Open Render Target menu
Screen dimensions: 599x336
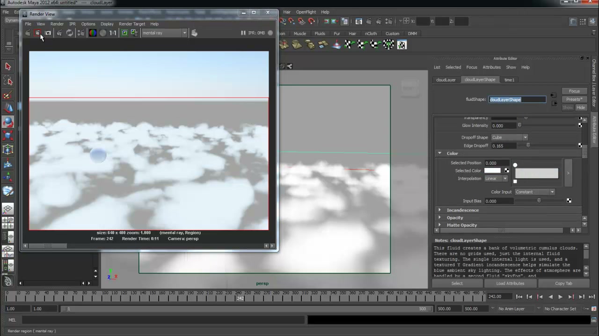click(132, 24)
